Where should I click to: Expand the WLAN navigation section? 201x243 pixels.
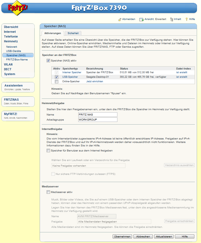tap(8, 64)
